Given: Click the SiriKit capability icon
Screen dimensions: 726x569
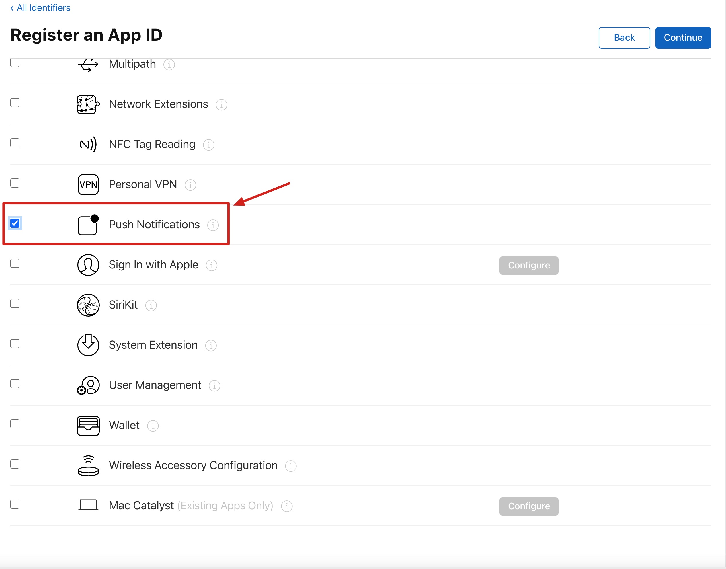Looking at the screenshot, I should coord(88,305).
